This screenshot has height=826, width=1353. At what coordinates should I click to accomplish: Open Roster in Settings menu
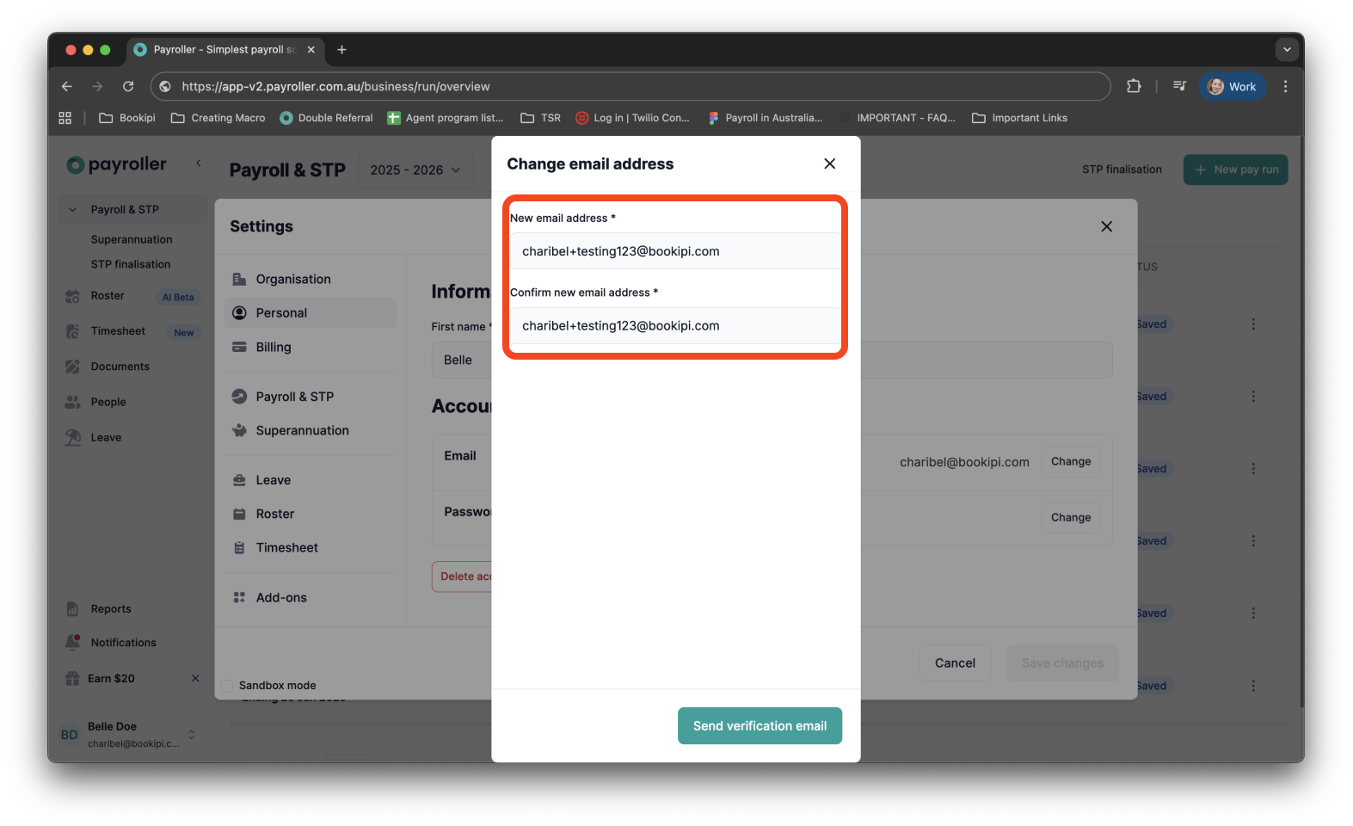pos(311,514)
